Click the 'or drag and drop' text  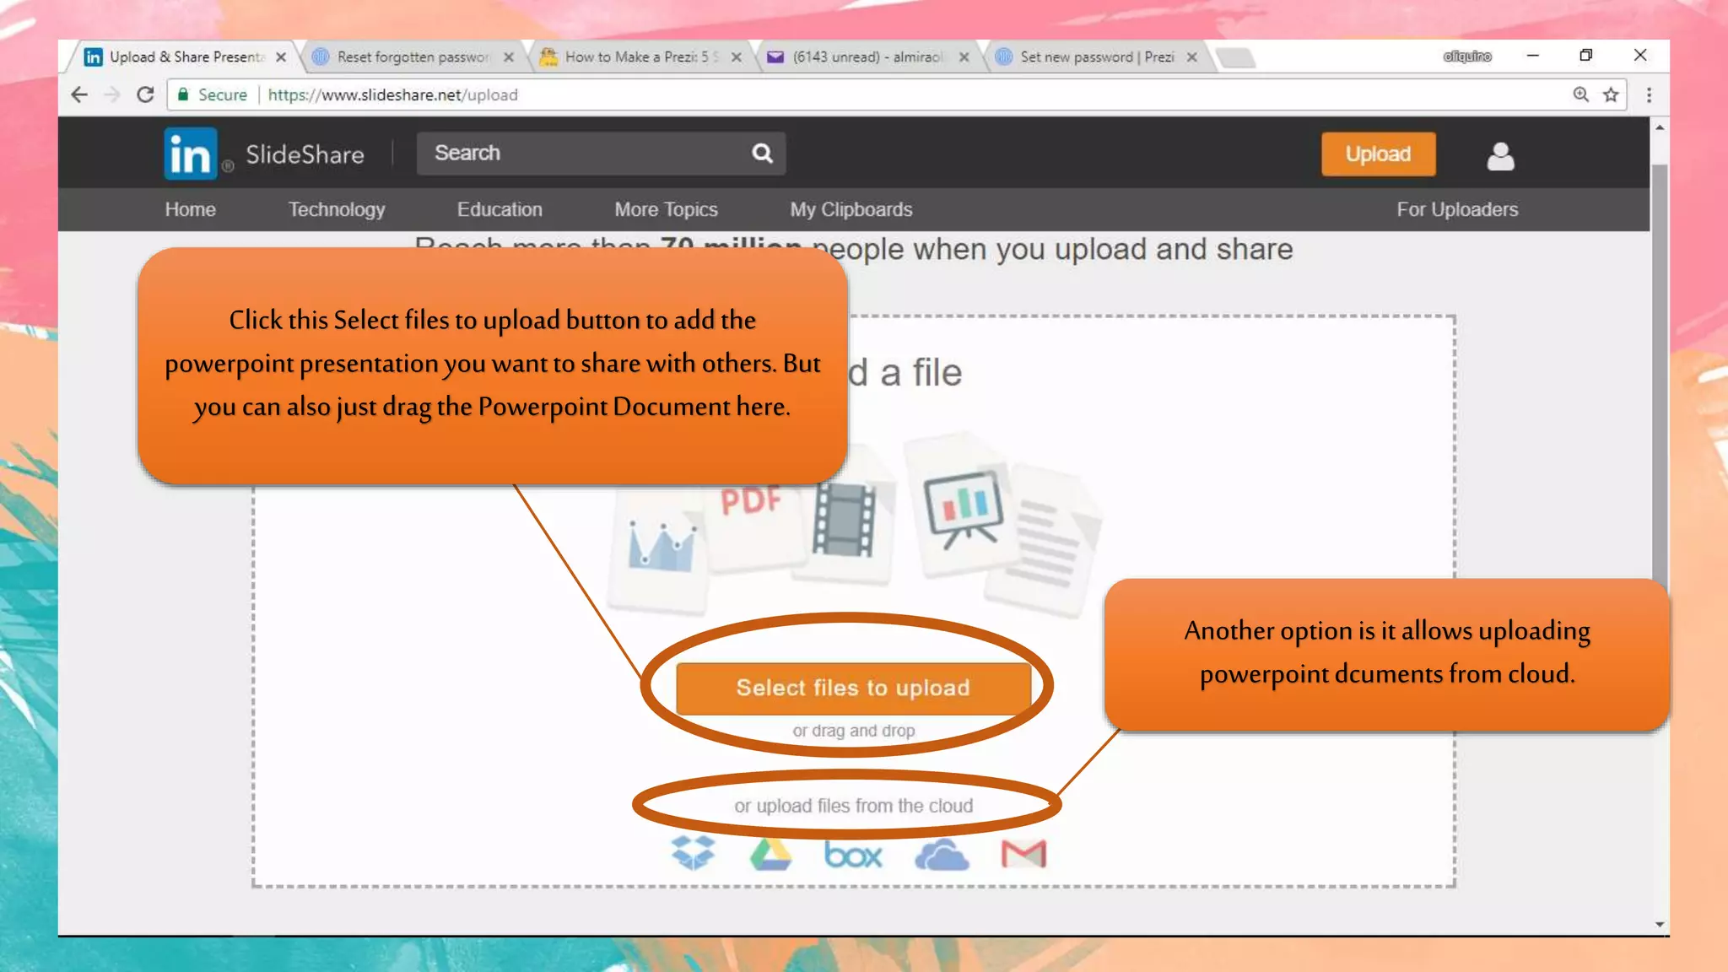pos(853,731)
